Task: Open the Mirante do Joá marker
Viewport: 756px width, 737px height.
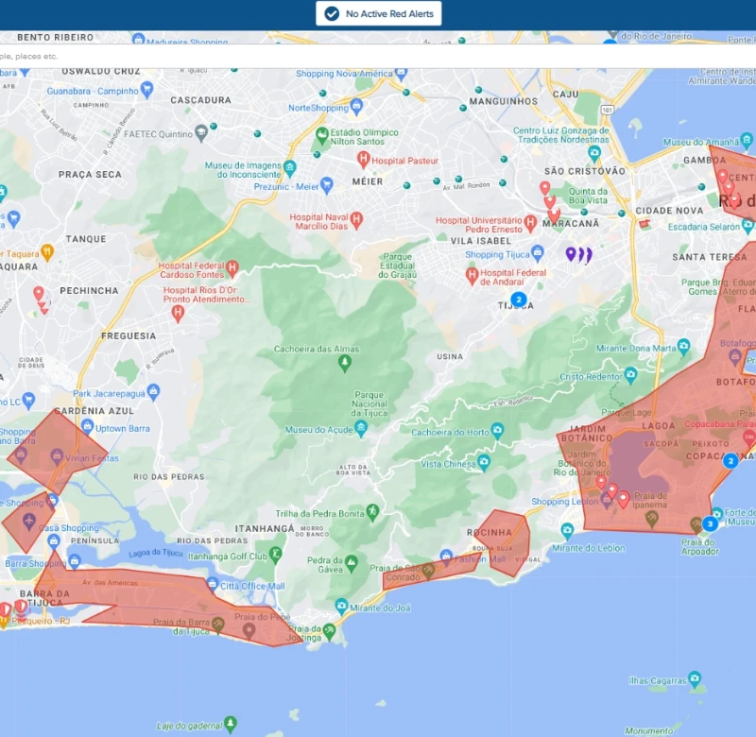Action: pos(341,606)
